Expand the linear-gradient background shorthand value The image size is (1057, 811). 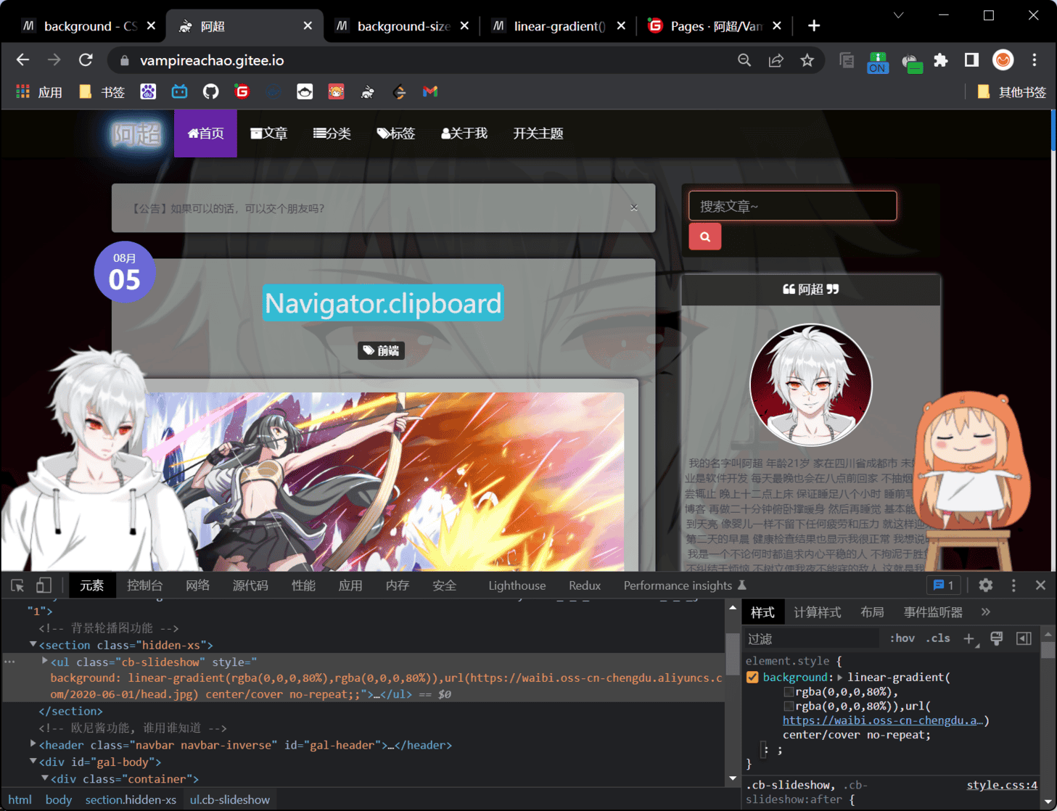coord(840,678)
